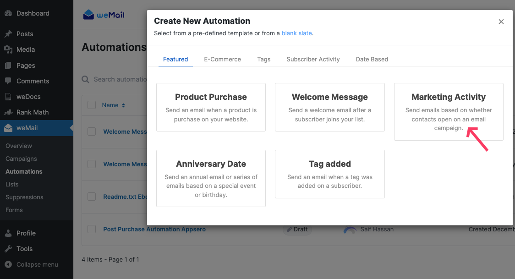
Task: Open the Subscriber Activity tab
Action: point(313,60)
